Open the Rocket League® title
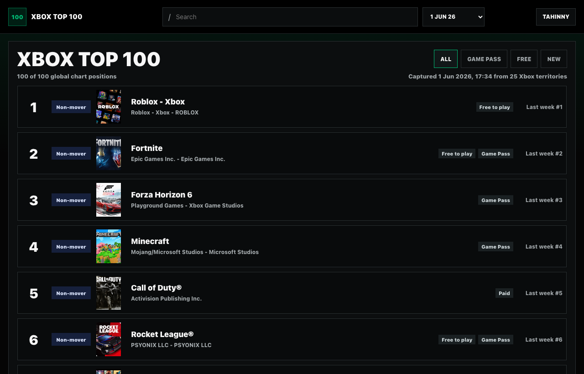The image size is (584, 374). point(162,334)
